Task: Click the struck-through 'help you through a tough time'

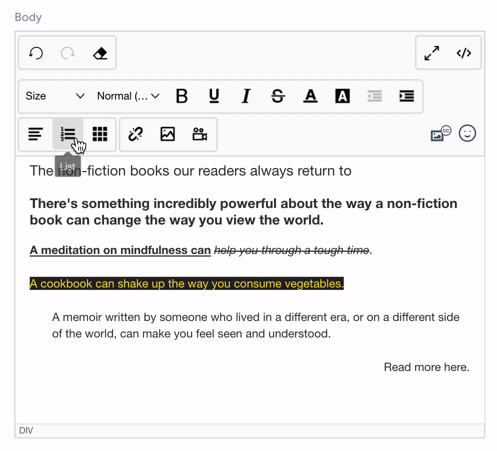Action: click(x=291, y=250)
